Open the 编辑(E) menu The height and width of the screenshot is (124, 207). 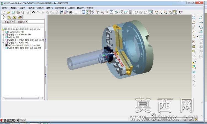coord(14,8)
